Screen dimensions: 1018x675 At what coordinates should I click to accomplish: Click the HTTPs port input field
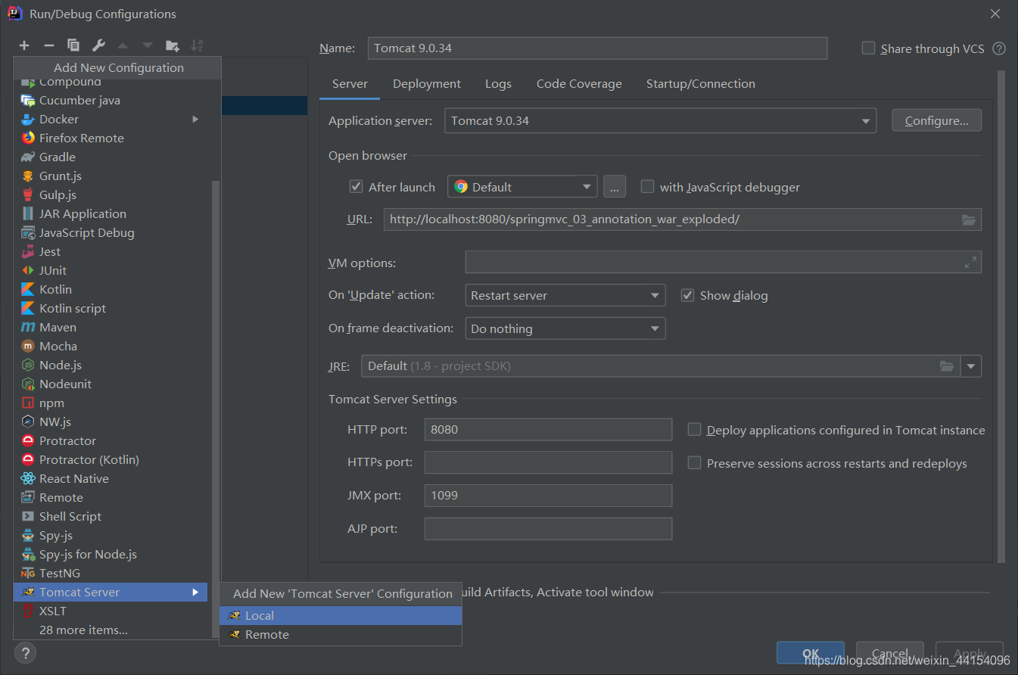coord(549,462)
